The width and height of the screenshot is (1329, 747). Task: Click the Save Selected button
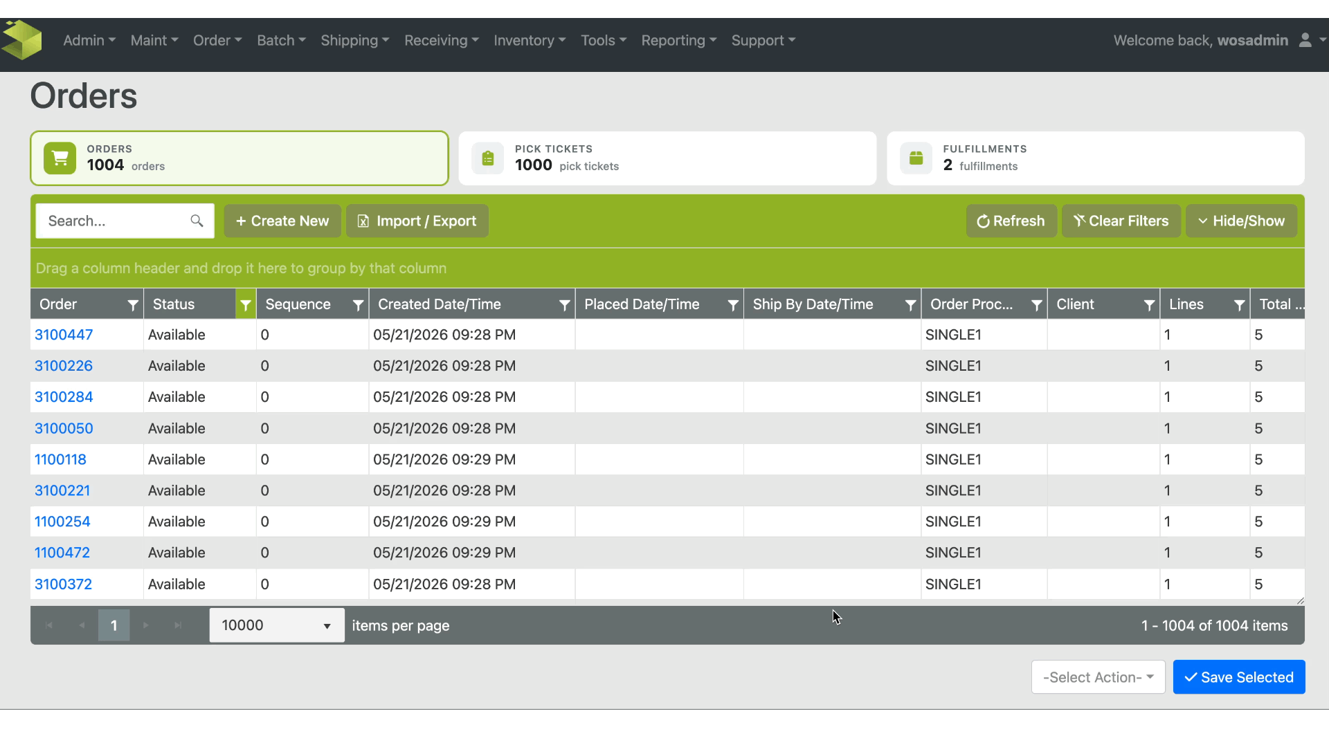pos(1239,677)
